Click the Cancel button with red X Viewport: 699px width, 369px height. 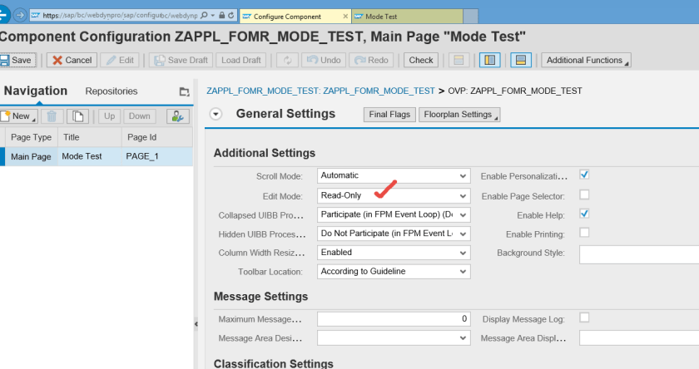coord(71,60)
